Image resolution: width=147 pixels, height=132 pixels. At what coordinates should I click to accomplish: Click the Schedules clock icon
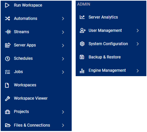click(8, 59)
